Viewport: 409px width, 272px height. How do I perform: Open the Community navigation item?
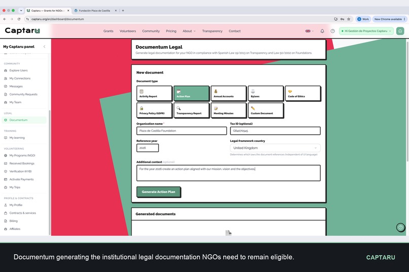[x=151, y=31]
